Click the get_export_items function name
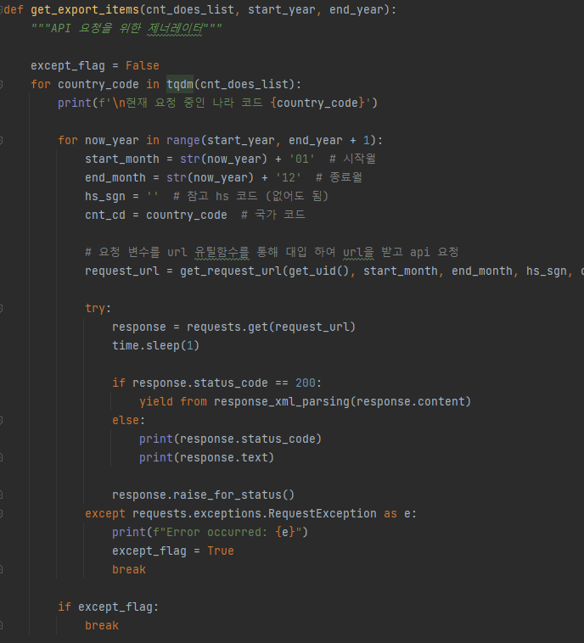 [x=85, y=10]
